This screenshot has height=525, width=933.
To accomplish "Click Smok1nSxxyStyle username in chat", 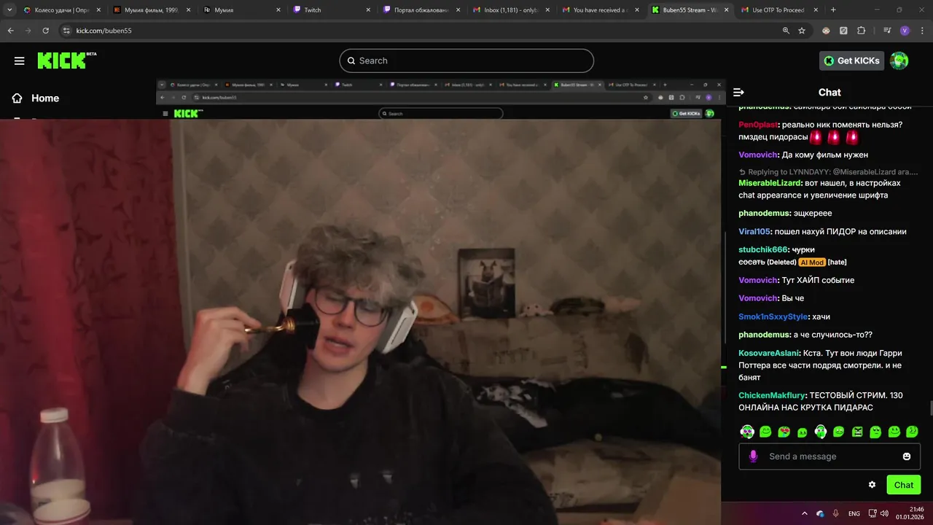I will [x=773, y=316].
